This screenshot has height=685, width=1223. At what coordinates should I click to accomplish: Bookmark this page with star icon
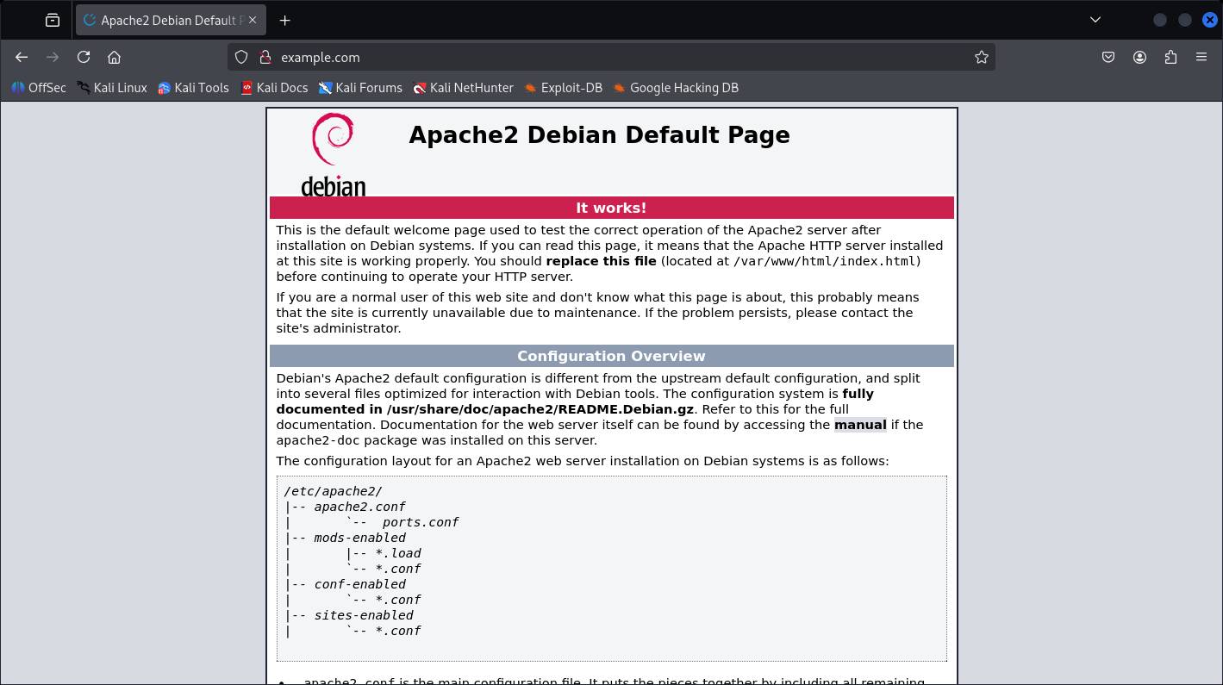[x=981, y=57]
